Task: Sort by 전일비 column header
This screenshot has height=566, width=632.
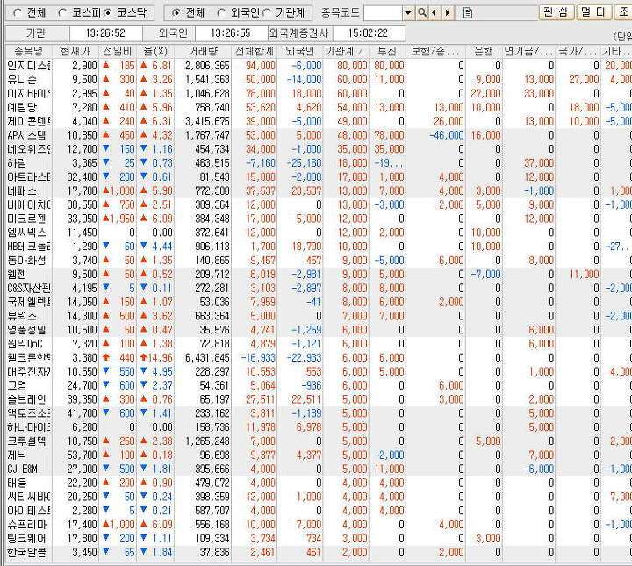Action: pyautogui.click(x=118, y=51)
